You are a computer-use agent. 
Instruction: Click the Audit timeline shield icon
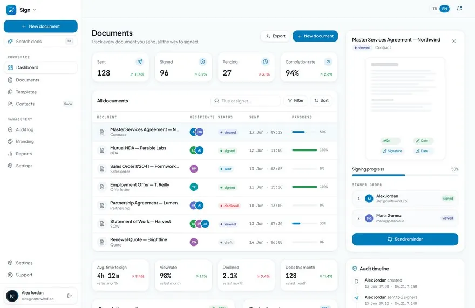click(x=355, y=269)
